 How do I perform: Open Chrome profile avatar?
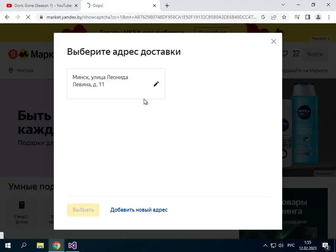318,17
